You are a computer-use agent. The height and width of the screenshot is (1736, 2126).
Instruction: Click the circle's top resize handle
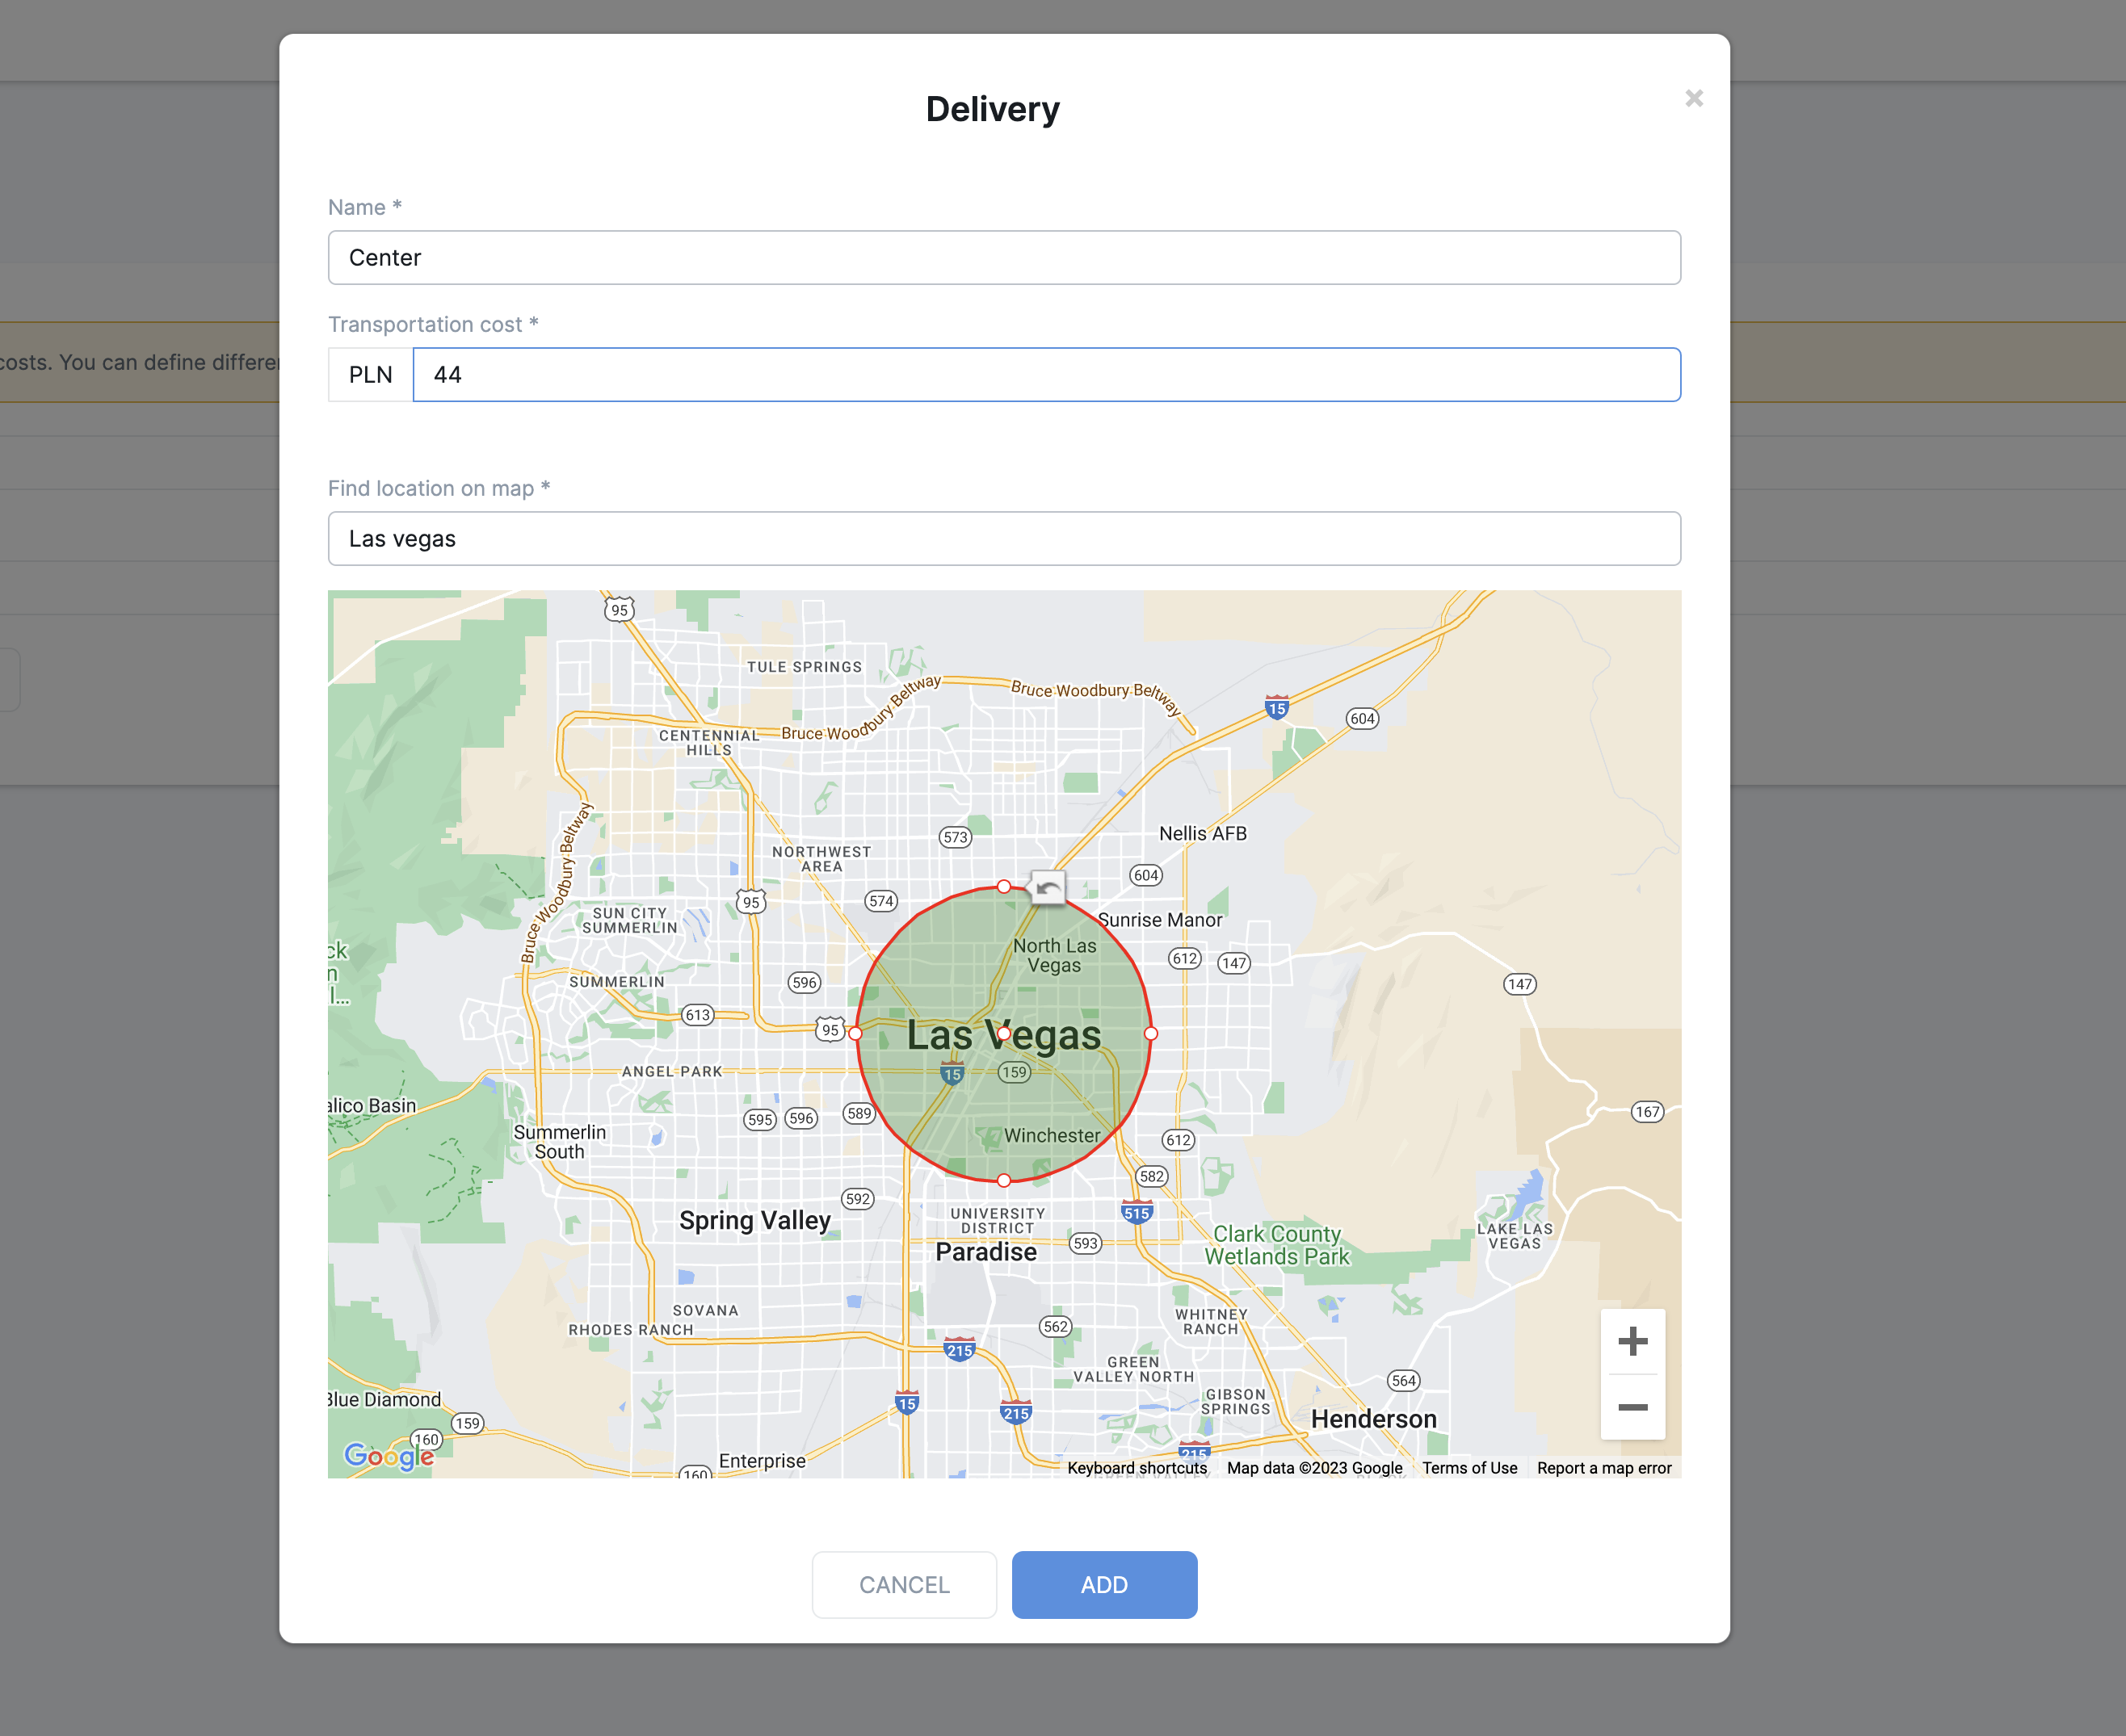point(1003,886)
